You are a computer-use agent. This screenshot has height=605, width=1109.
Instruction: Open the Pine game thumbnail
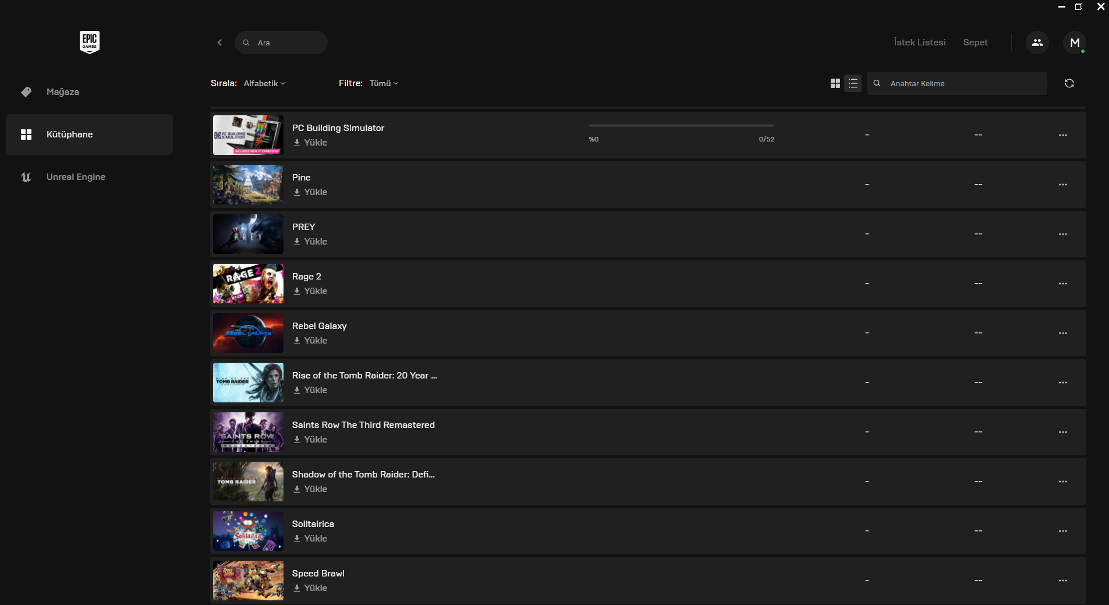pyautogui.click(x=248, y=185)
